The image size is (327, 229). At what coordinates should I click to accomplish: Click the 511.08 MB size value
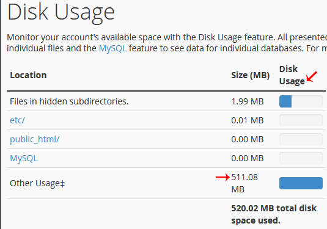[x=244, y=183]
